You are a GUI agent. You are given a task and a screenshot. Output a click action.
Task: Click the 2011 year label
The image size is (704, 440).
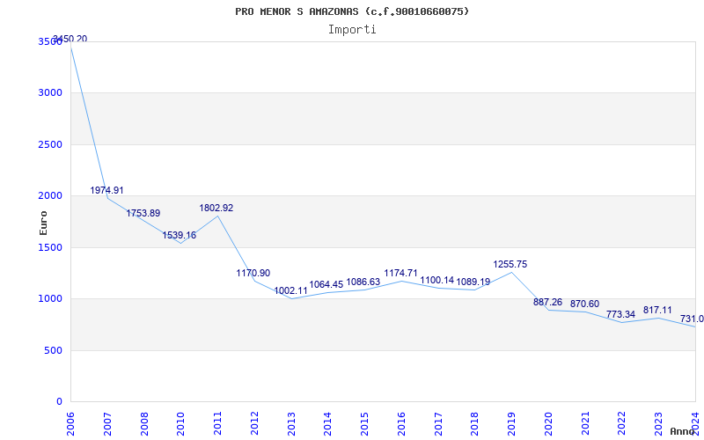coord(217,423)
